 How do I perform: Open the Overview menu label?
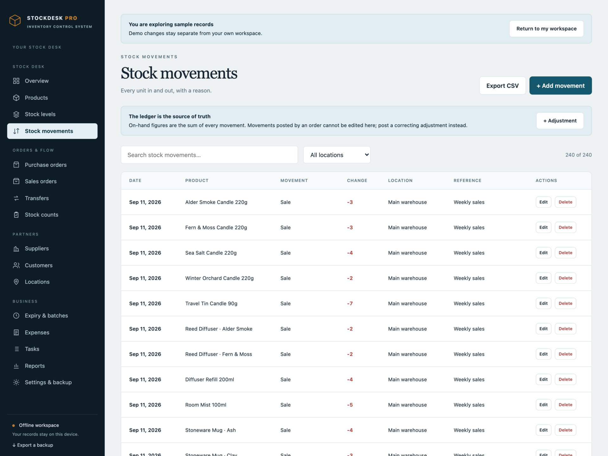click(37, 81)
